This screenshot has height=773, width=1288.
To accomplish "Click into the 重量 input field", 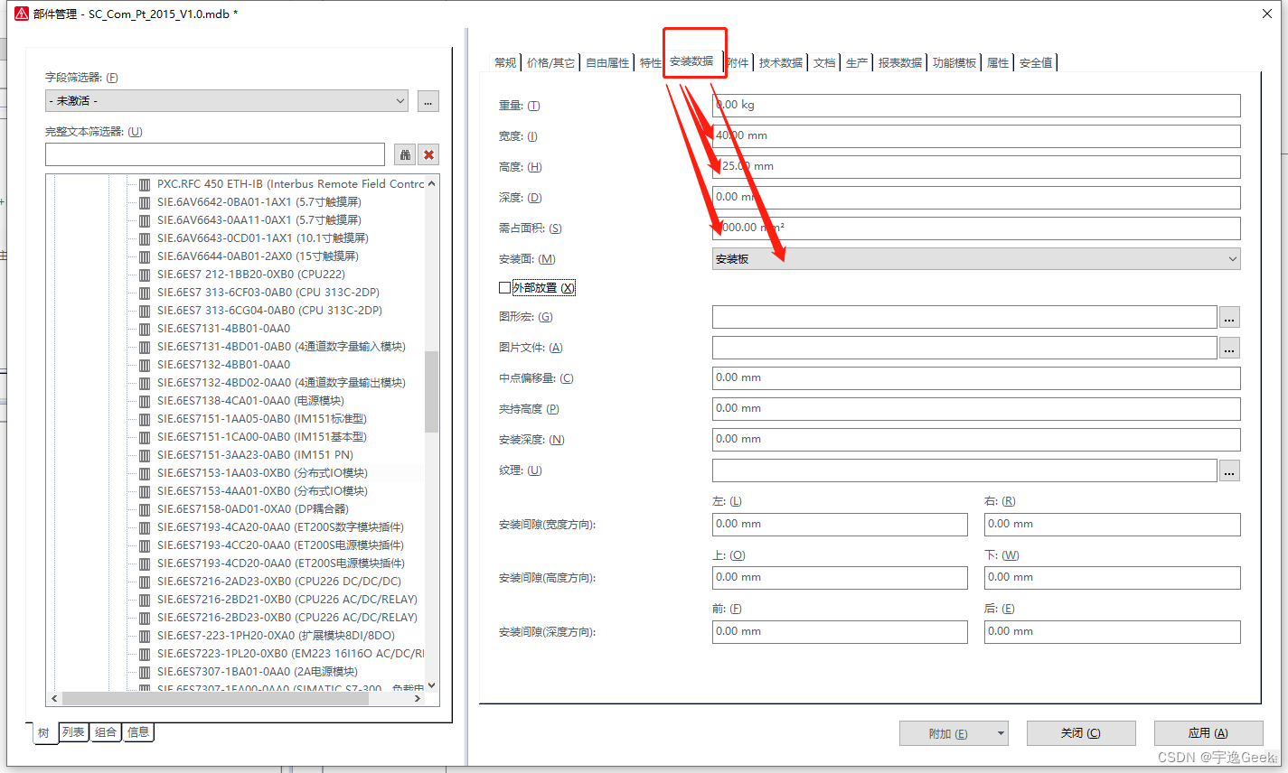I will (x=976, y=106).
